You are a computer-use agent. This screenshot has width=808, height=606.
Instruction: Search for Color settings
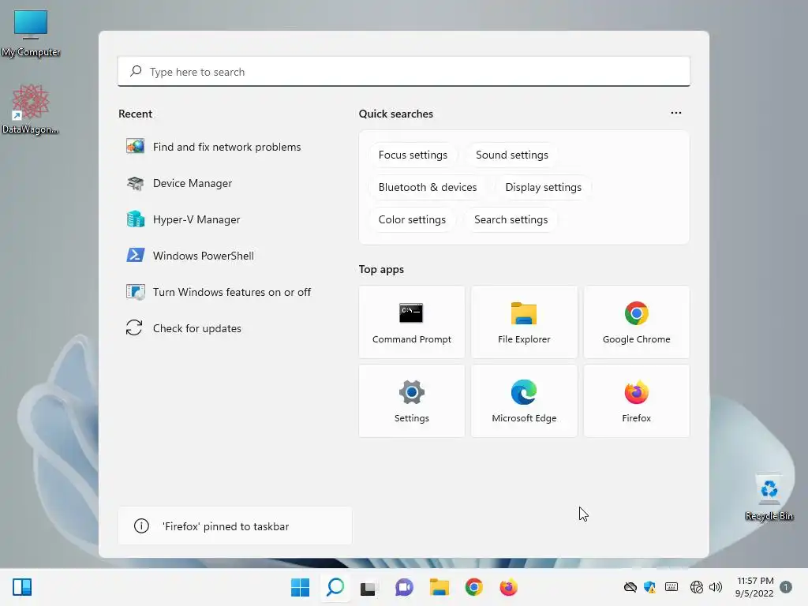click(412, 219)
